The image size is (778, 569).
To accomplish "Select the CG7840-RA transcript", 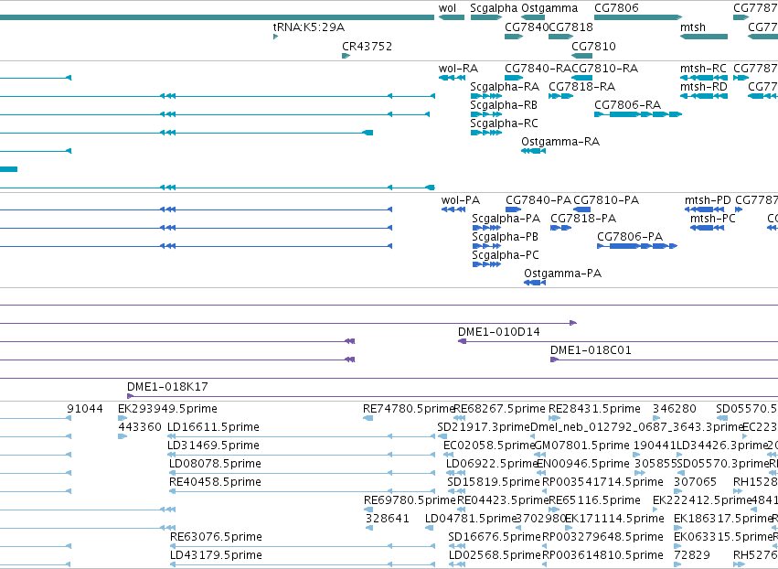I will (x=514, y=78).
